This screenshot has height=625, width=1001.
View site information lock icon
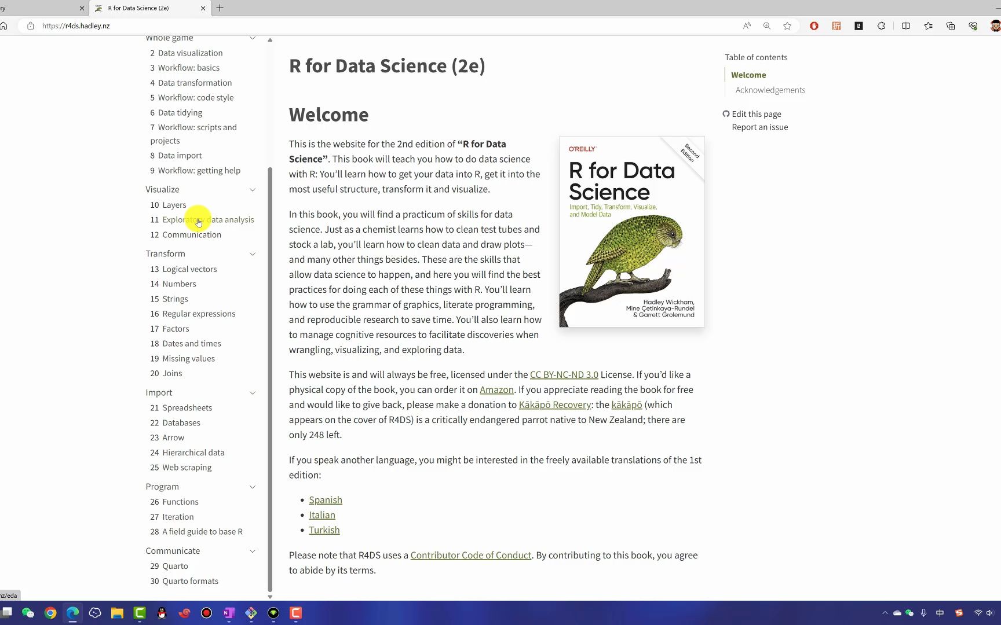[x=30, y=26]
